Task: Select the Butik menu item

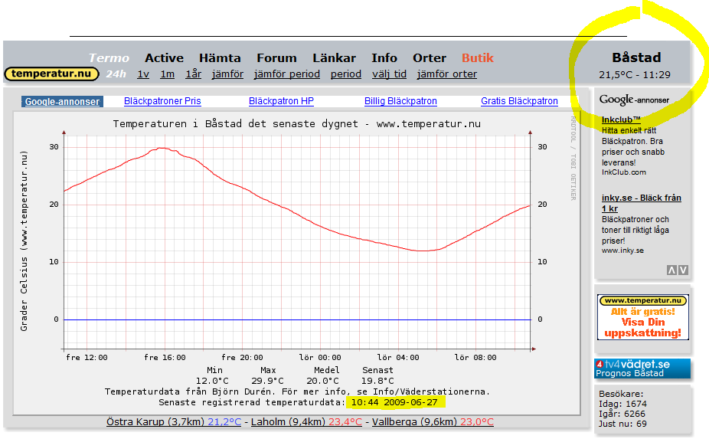Action: [477, 57]
